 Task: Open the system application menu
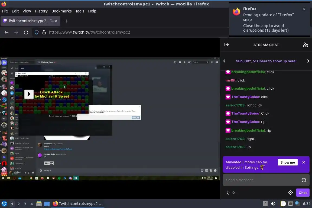click(x=4, y=204)
